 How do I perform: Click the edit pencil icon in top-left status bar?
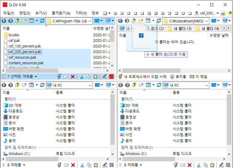[x=105, y=77]
